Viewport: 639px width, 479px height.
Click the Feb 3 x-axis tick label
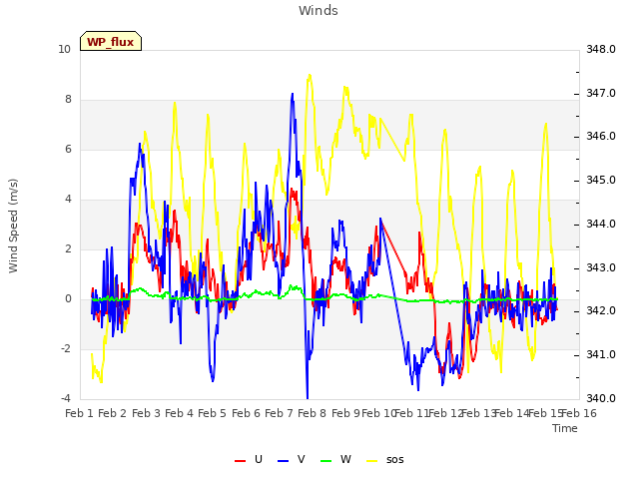(x=146, y=413)
